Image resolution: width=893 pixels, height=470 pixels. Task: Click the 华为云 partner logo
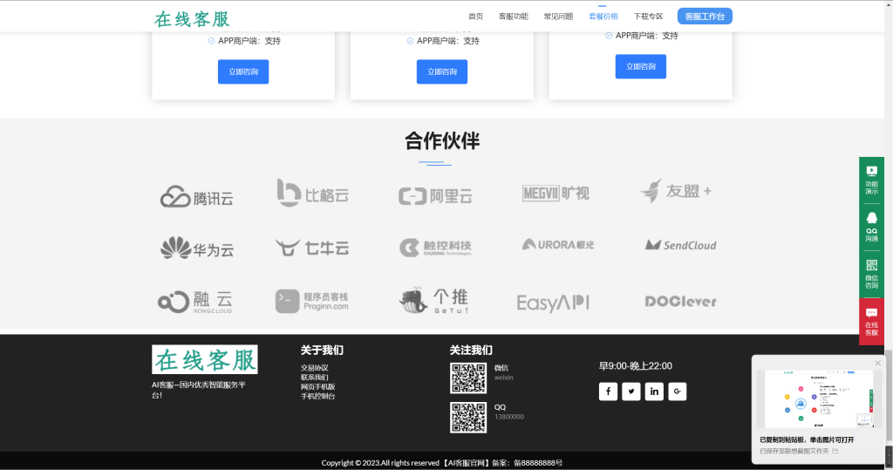[197, 249]
